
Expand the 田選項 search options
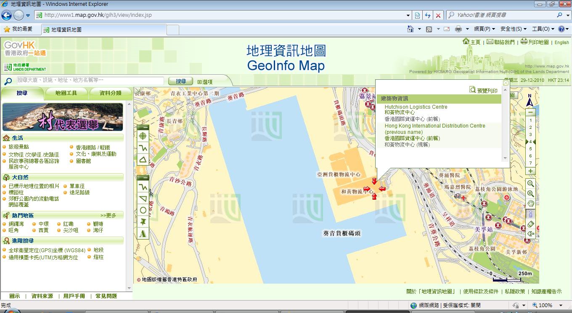point(205,82)
